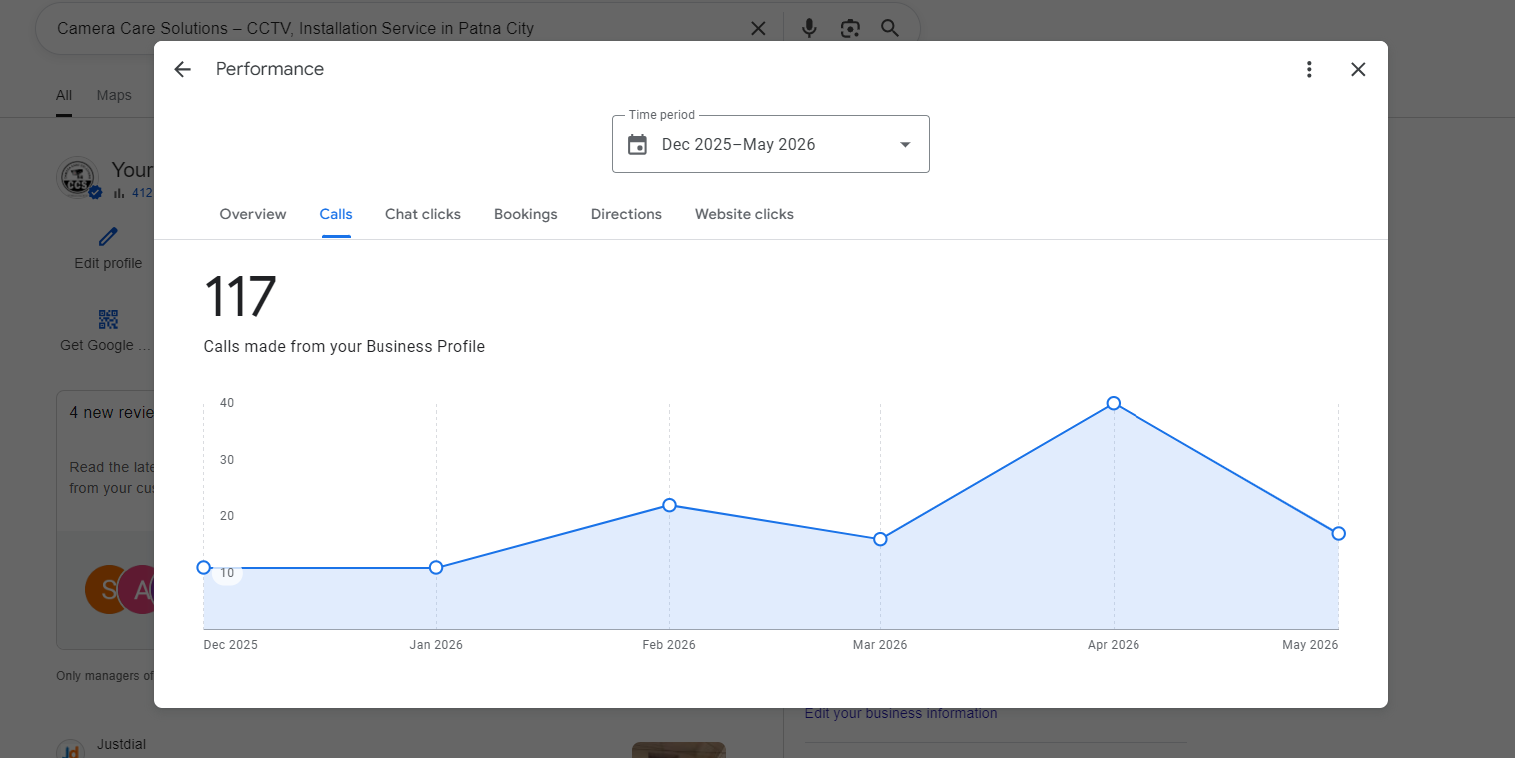
Task: Expand the Time period dropdown arrow
Action: click(905, 145)
